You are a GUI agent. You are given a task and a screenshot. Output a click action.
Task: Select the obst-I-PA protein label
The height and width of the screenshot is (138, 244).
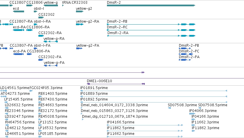42,45
